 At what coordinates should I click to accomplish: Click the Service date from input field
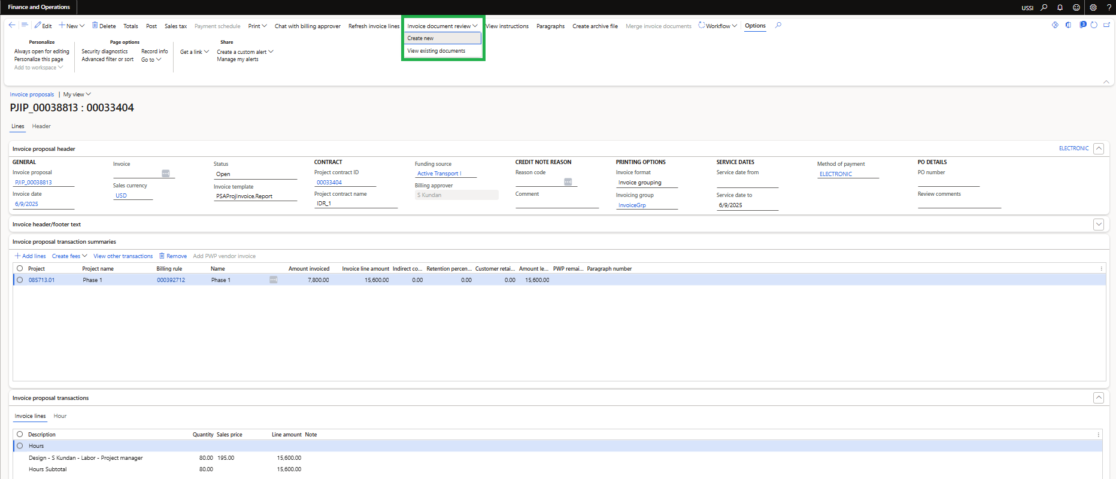click(x=747, y=183)
